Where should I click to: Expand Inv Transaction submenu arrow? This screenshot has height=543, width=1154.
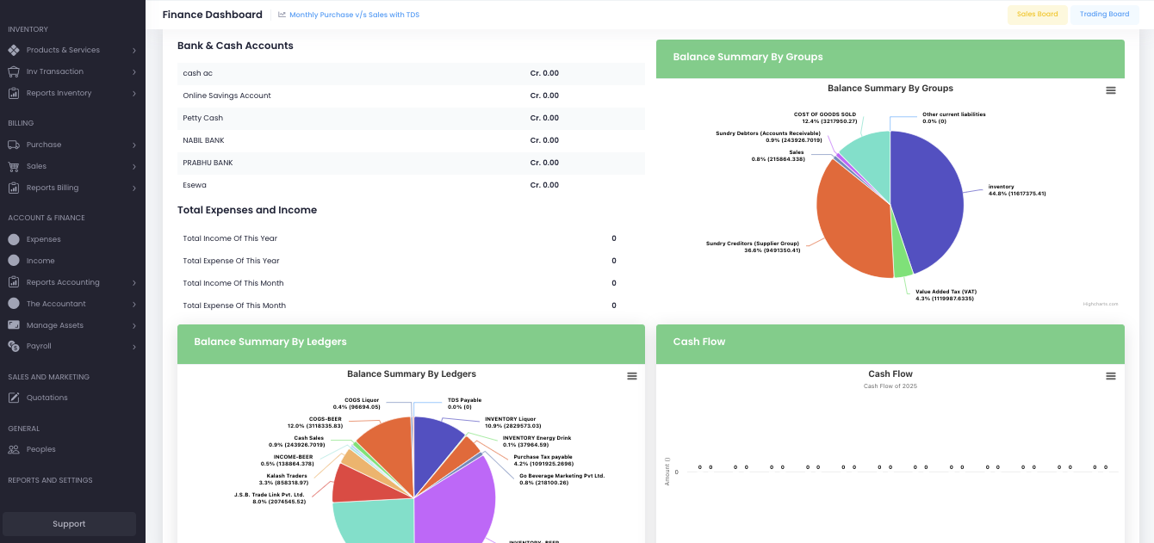(134, 72)
